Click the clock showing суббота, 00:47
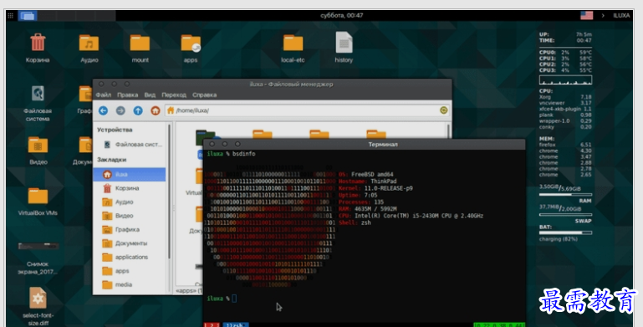The image size is (643, 327). click(342, 16)
